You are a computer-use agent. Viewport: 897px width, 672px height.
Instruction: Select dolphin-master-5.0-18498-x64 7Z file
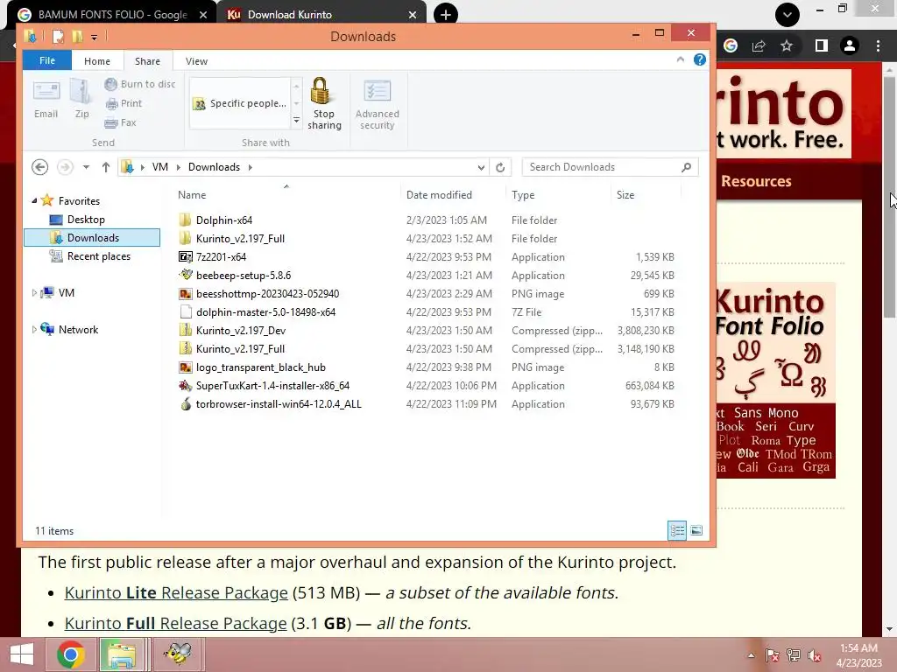(x=265, y=312)
